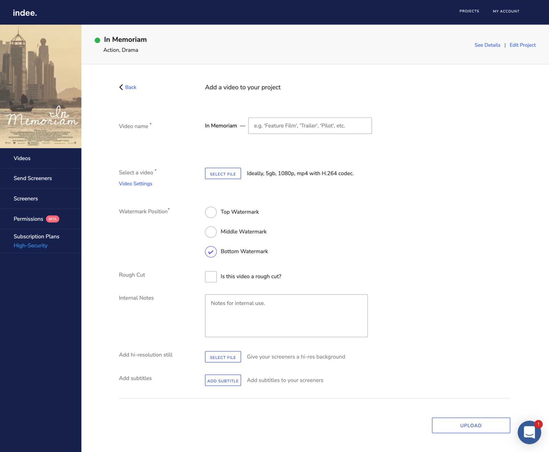This screenshot has height=452, width=549.
Task: Open Send Screeners in sidebar
Action: (x=33, y=178)
